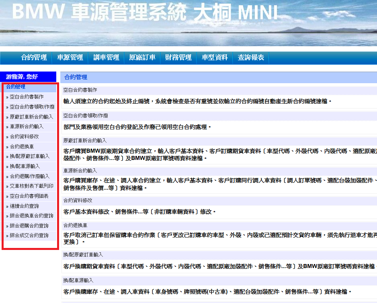This screenshot has height=303, width=377.
Task: Click description starting 客戶基本資料修改
Action: click(x=139, y=212)
